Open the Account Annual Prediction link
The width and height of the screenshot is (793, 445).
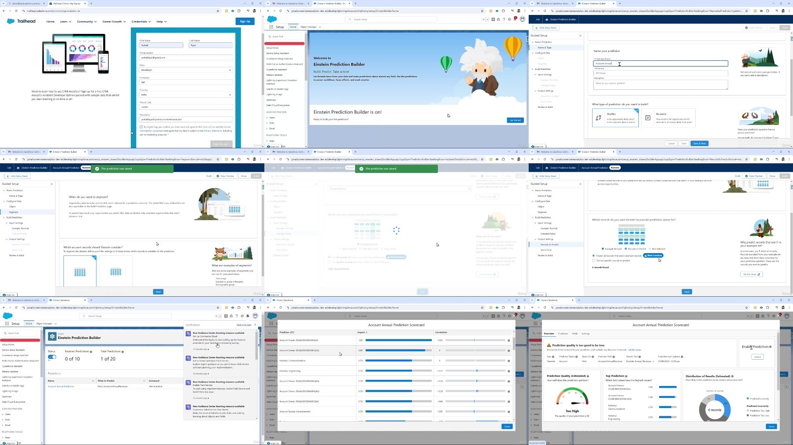[x=61, y=386]
